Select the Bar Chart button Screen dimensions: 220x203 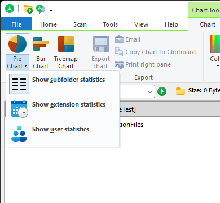(x=41, y=52)
